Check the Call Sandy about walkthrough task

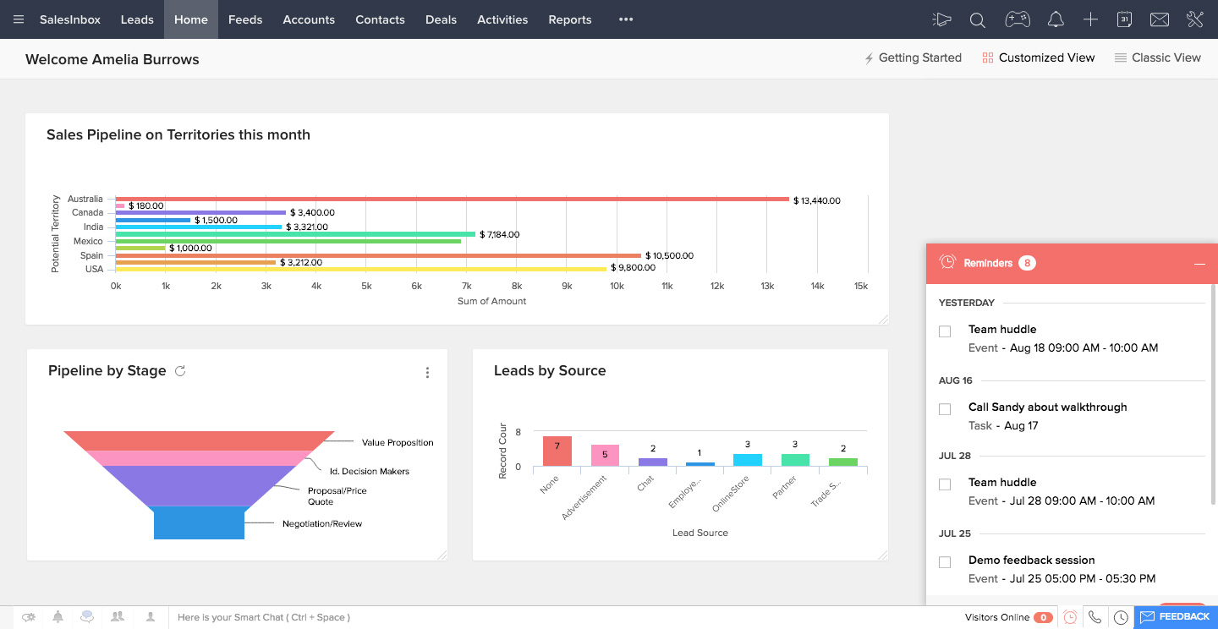click(x=945, y=409)
